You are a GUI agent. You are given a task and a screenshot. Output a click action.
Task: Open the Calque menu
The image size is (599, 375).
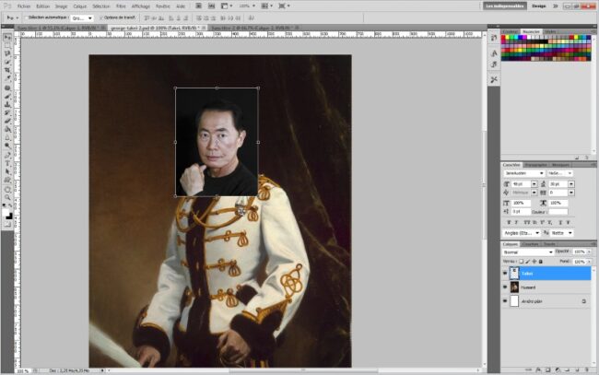[81, 6]
